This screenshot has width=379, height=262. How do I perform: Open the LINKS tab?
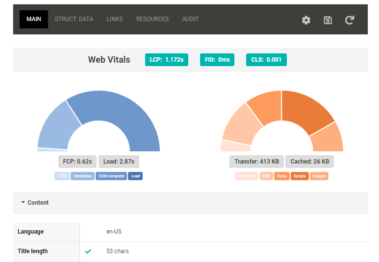click(x=115, y=19)
